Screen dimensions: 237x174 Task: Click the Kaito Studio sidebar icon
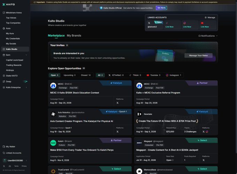(4, 49)
